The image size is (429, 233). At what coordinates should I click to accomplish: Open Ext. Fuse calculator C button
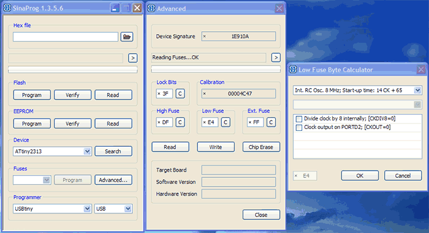pyautogui.click(x=271, y=122)
